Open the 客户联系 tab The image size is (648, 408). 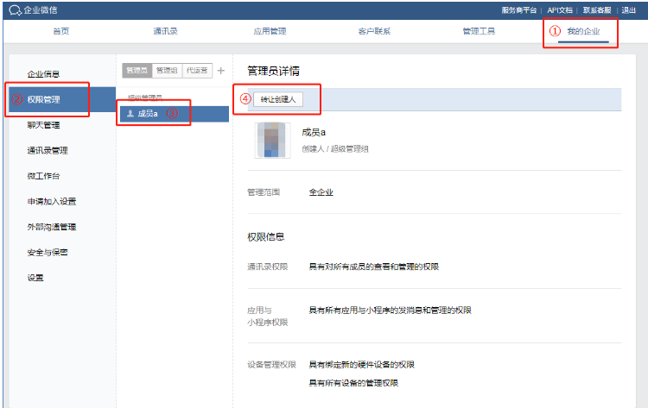(374, 31)
